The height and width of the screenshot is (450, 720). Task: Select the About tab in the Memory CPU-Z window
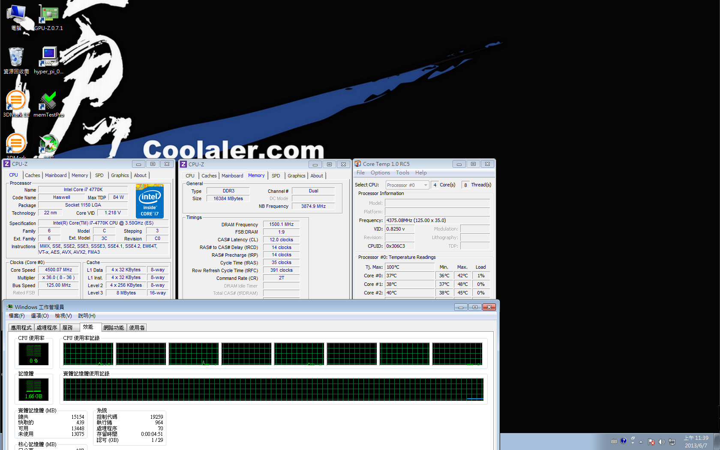(317, 176)
